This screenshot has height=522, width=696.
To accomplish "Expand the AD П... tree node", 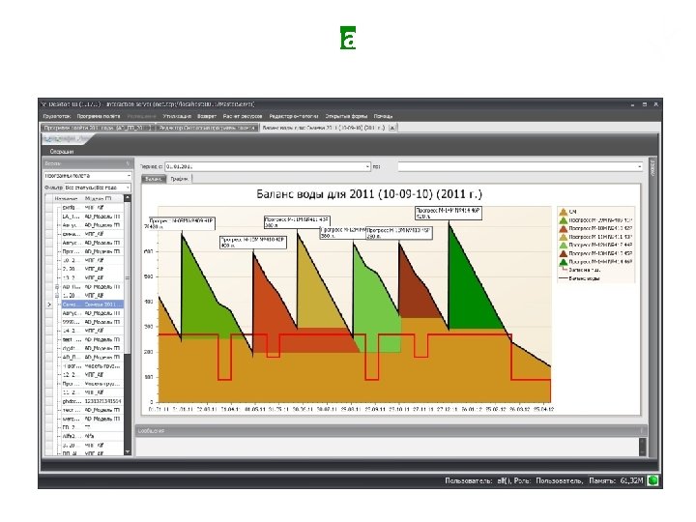I will [x=57, y=287].
